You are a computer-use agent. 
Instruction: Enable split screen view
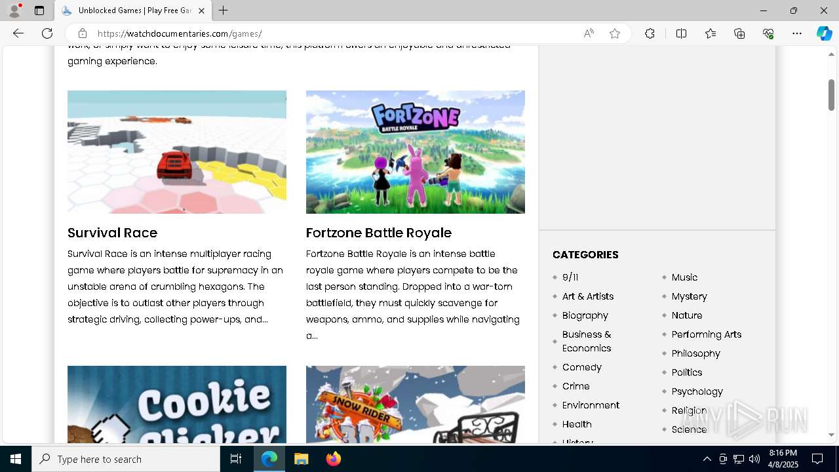click(681, 33)
